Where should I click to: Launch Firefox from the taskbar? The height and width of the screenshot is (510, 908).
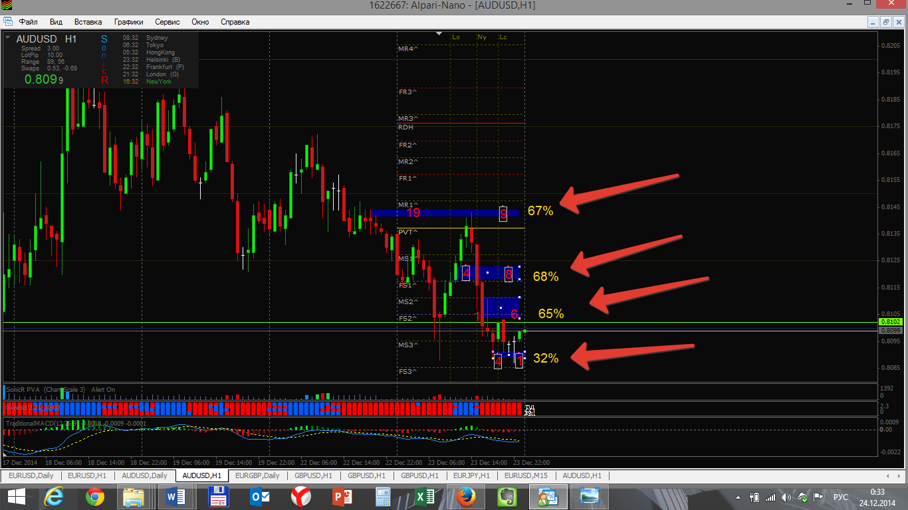tap(465, 496)
